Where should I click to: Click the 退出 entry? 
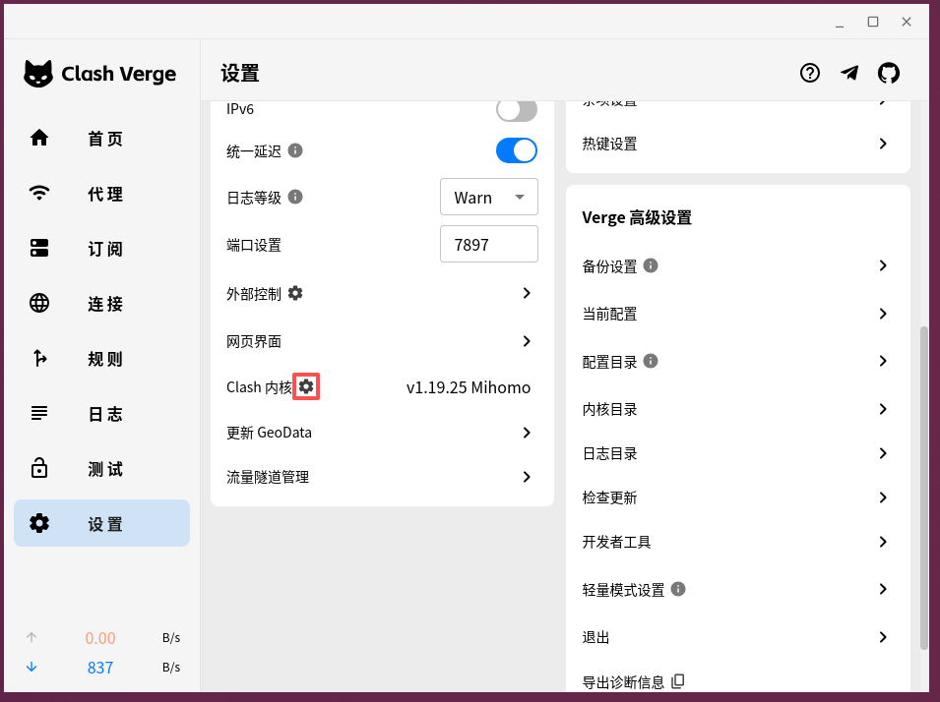click(x=738, y=637)
